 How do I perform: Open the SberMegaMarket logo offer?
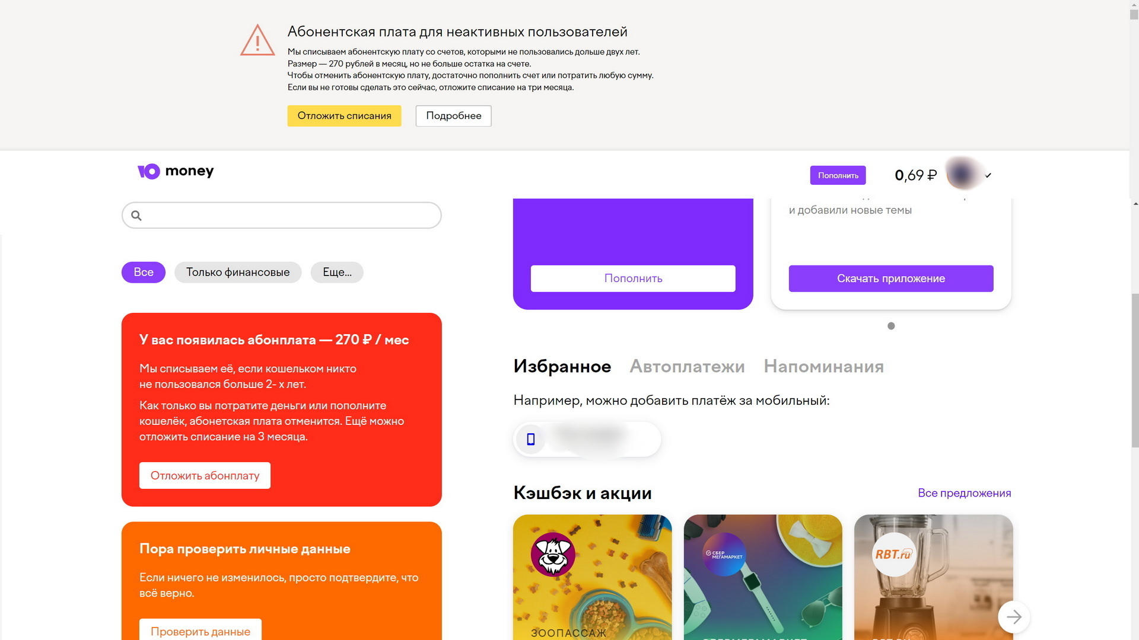724,555
